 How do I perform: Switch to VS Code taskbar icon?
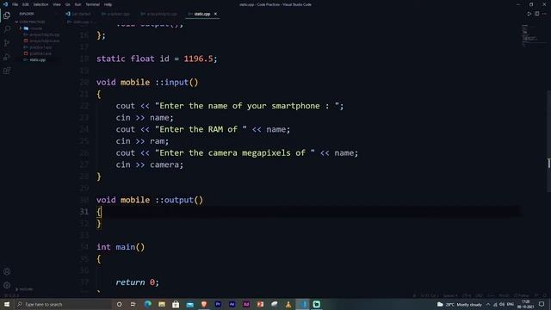302,304
